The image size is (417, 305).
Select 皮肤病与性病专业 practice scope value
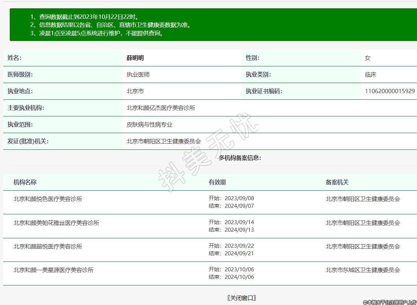click(149, 125)
